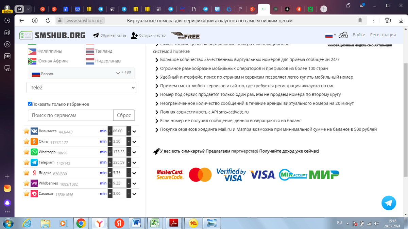
Task: Open browser history sidebar icon
Action: click(x=7, y=21)
